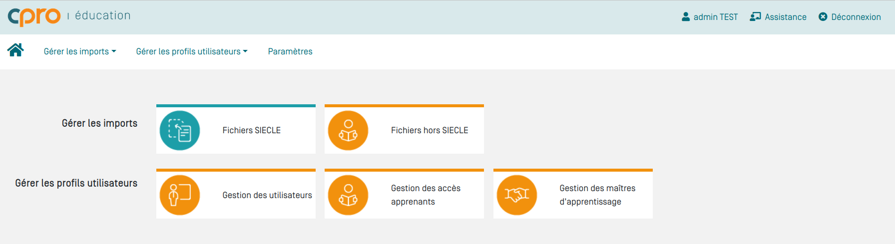Go to home via house icon
Image resolution: width=895 pixels, height=244 pixels.
(15, 50)
